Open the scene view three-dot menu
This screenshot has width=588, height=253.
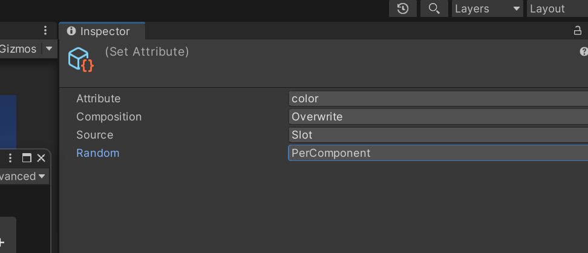click(45, 30)
